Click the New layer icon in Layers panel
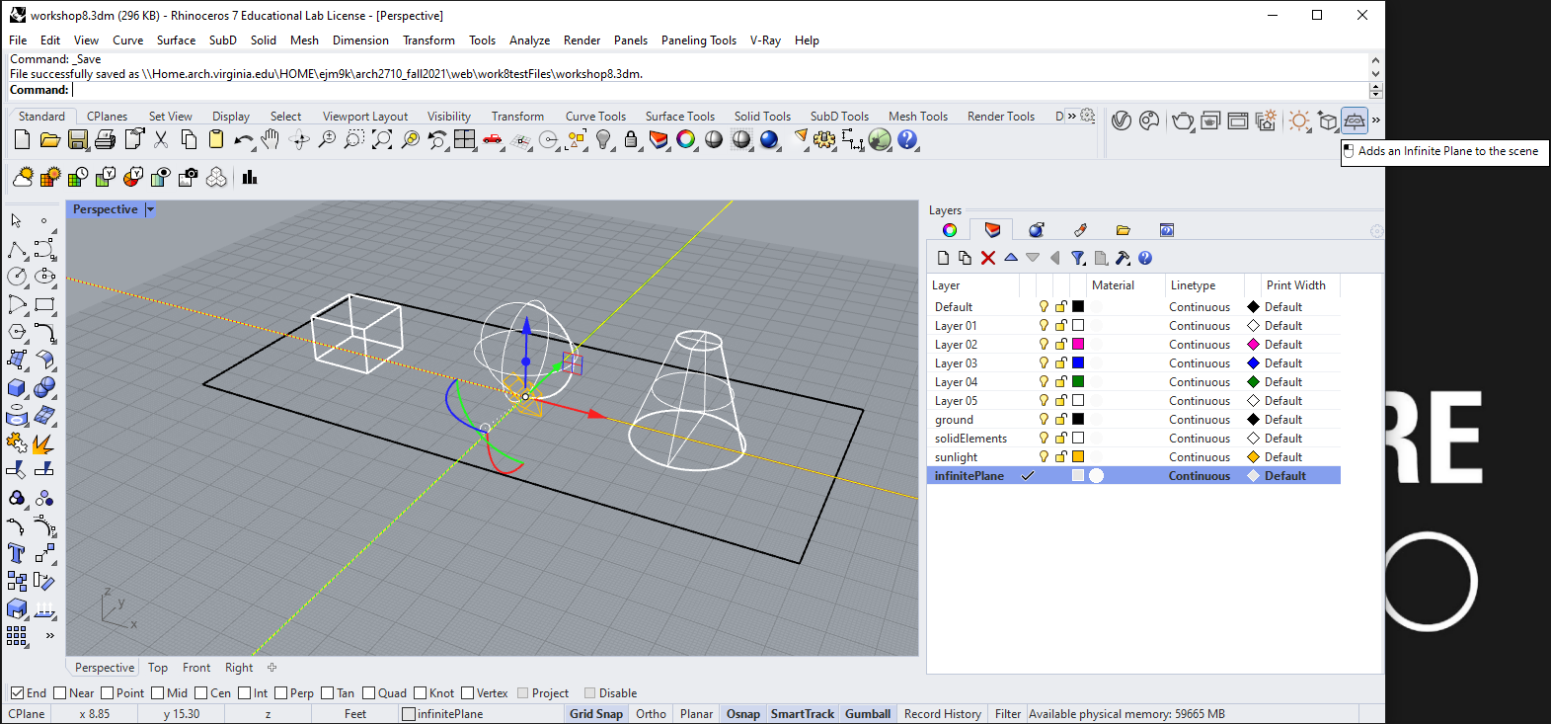Image resolution: width=1551 pixels, height=724 pixels. (943, 258)
